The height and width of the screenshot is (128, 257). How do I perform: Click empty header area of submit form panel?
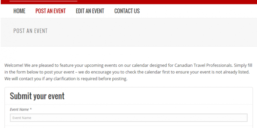coord(157,96)
